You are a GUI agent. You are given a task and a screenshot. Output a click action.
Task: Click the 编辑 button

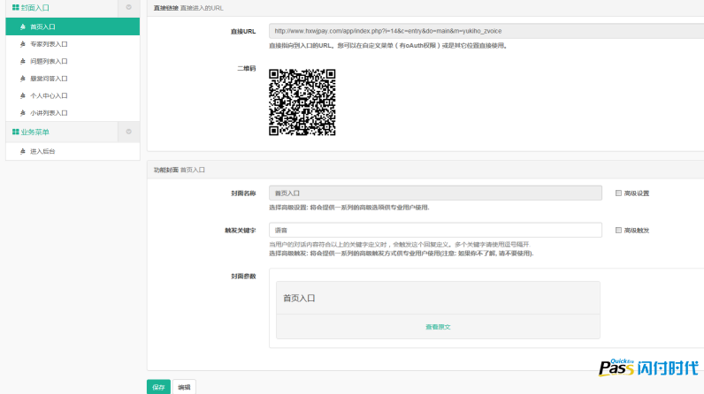coord(184,387)
